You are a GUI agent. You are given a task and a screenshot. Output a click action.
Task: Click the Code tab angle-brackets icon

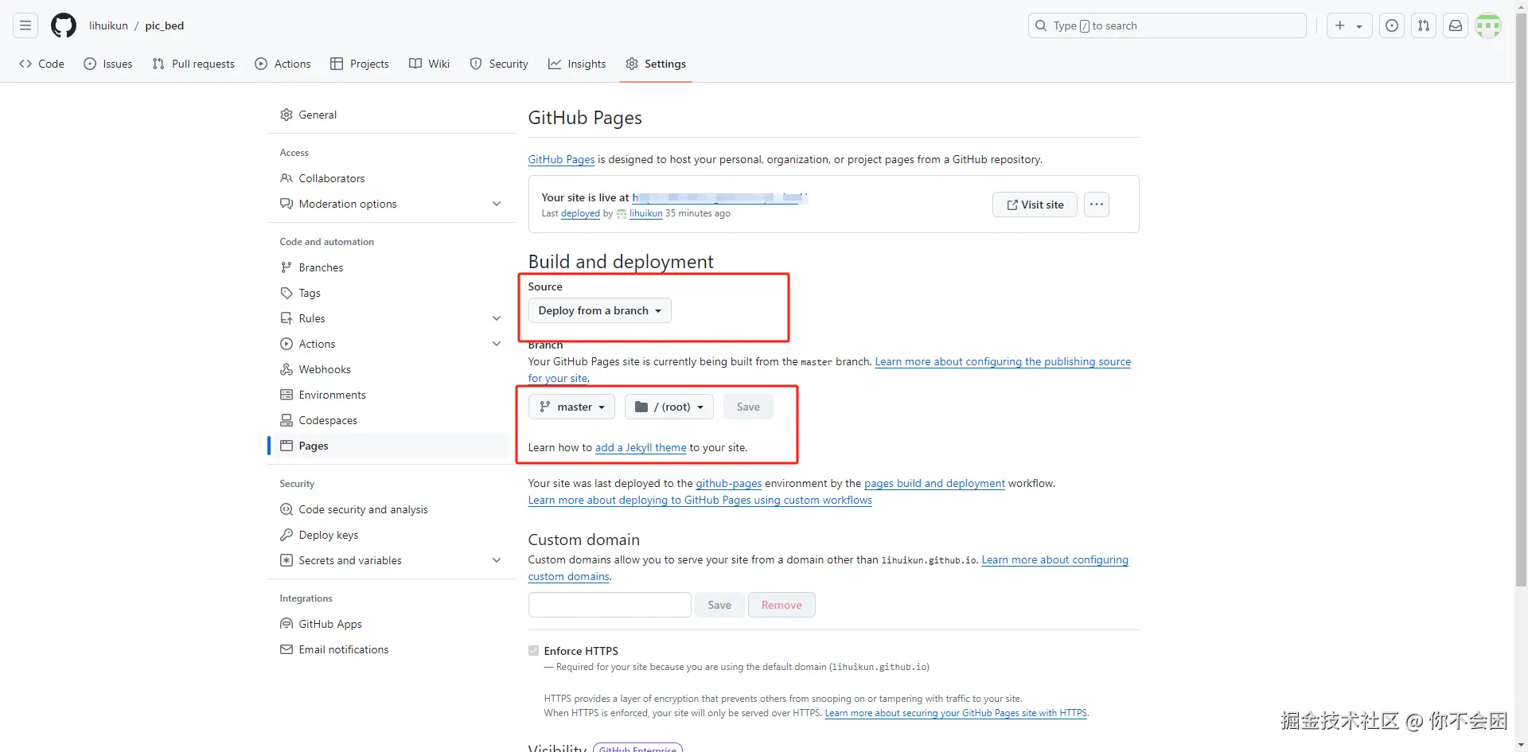pyautogui.click(x=25, y=64)
